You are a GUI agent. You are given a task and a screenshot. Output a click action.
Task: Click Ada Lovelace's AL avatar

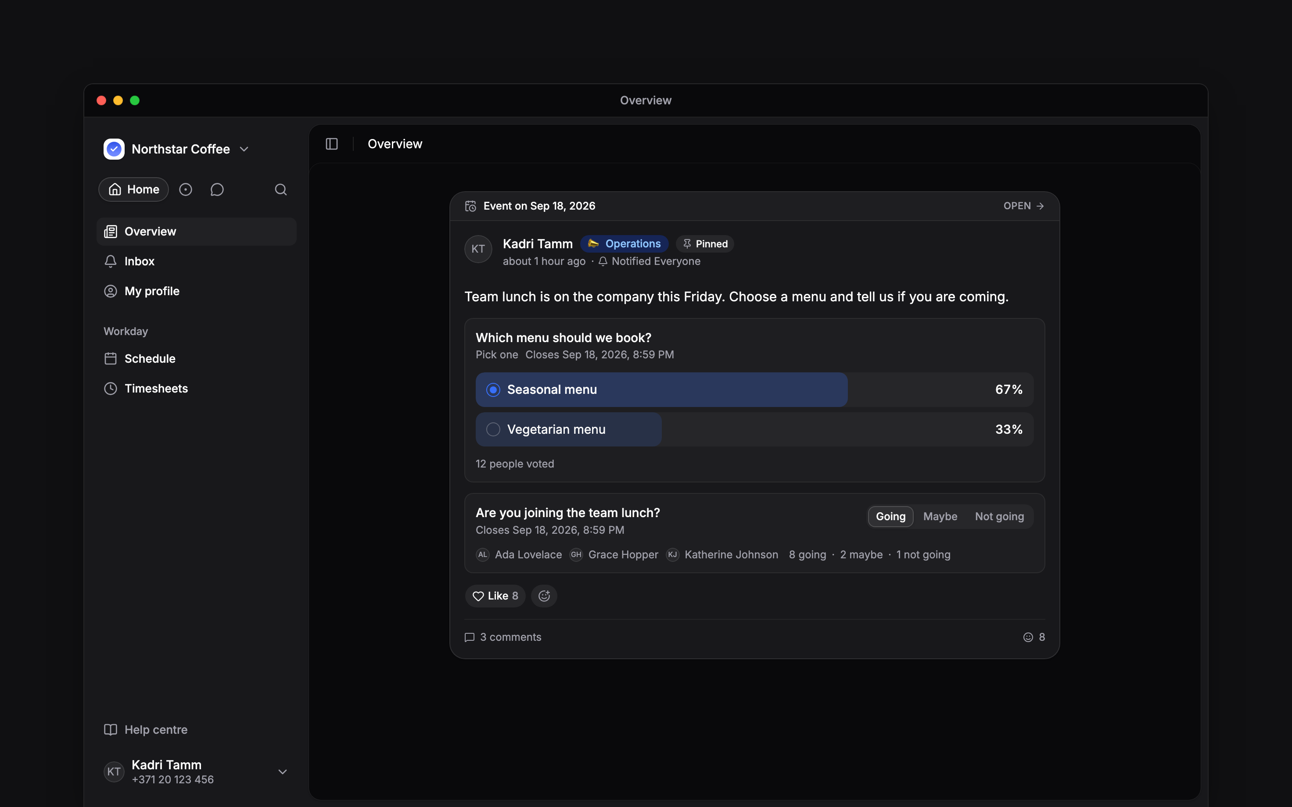483,554
